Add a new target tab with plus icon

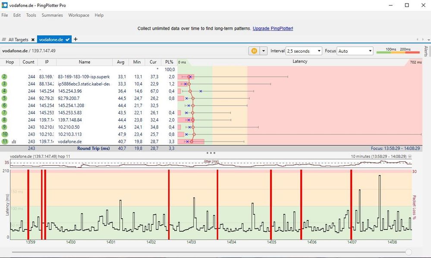(76, 39)
